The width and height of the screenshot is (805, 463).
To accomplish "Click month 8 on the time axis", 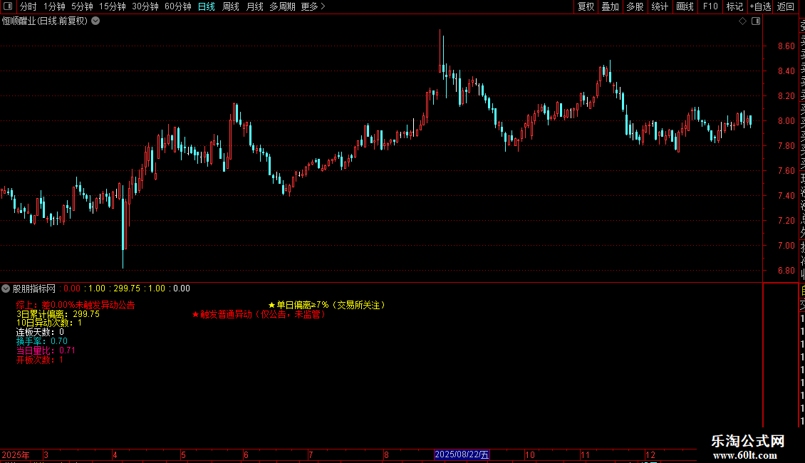I will [x=386, y=454].
